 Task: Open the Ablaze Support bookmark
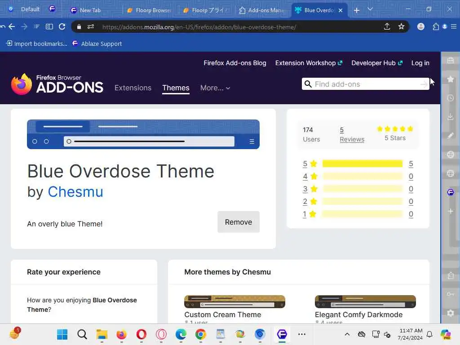97,44
